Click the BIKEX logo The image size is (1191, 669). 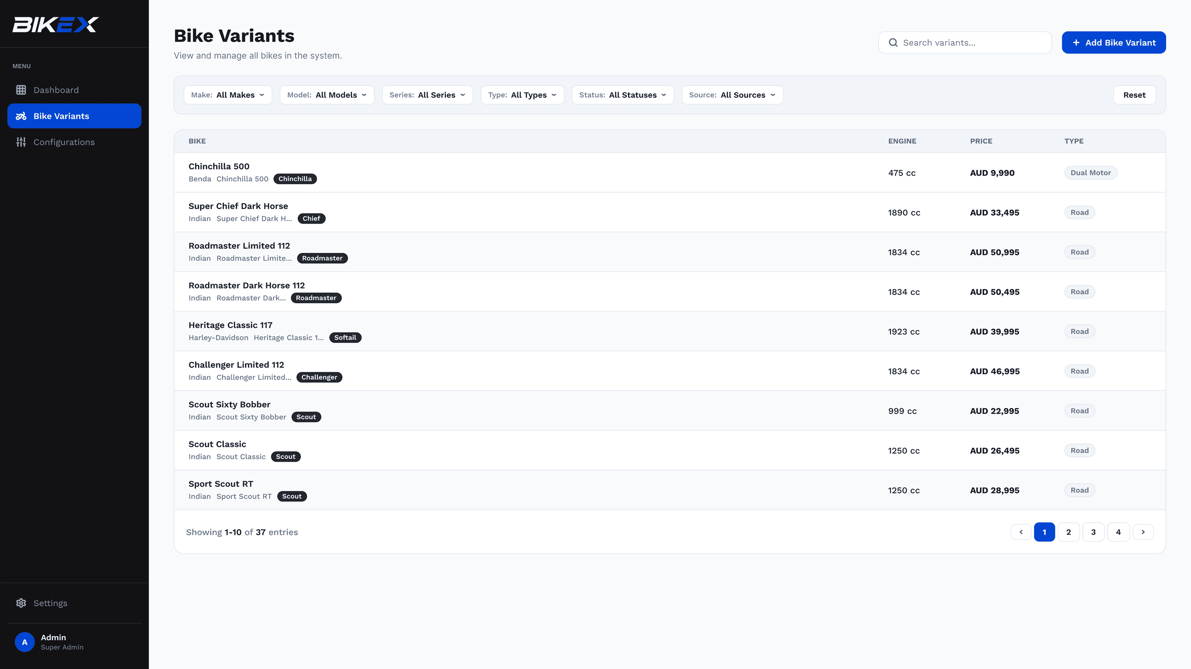click(x=55, y=24)
